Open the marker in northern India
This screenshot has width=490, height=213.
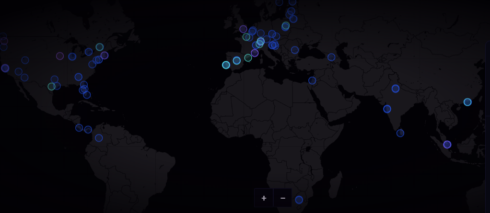click(396, 89)
